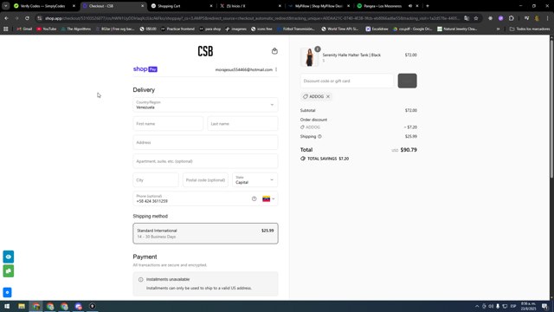554x312 pixels.
Task: Open the Fútbol Transmisión bookmark
Action: point(296,29)
